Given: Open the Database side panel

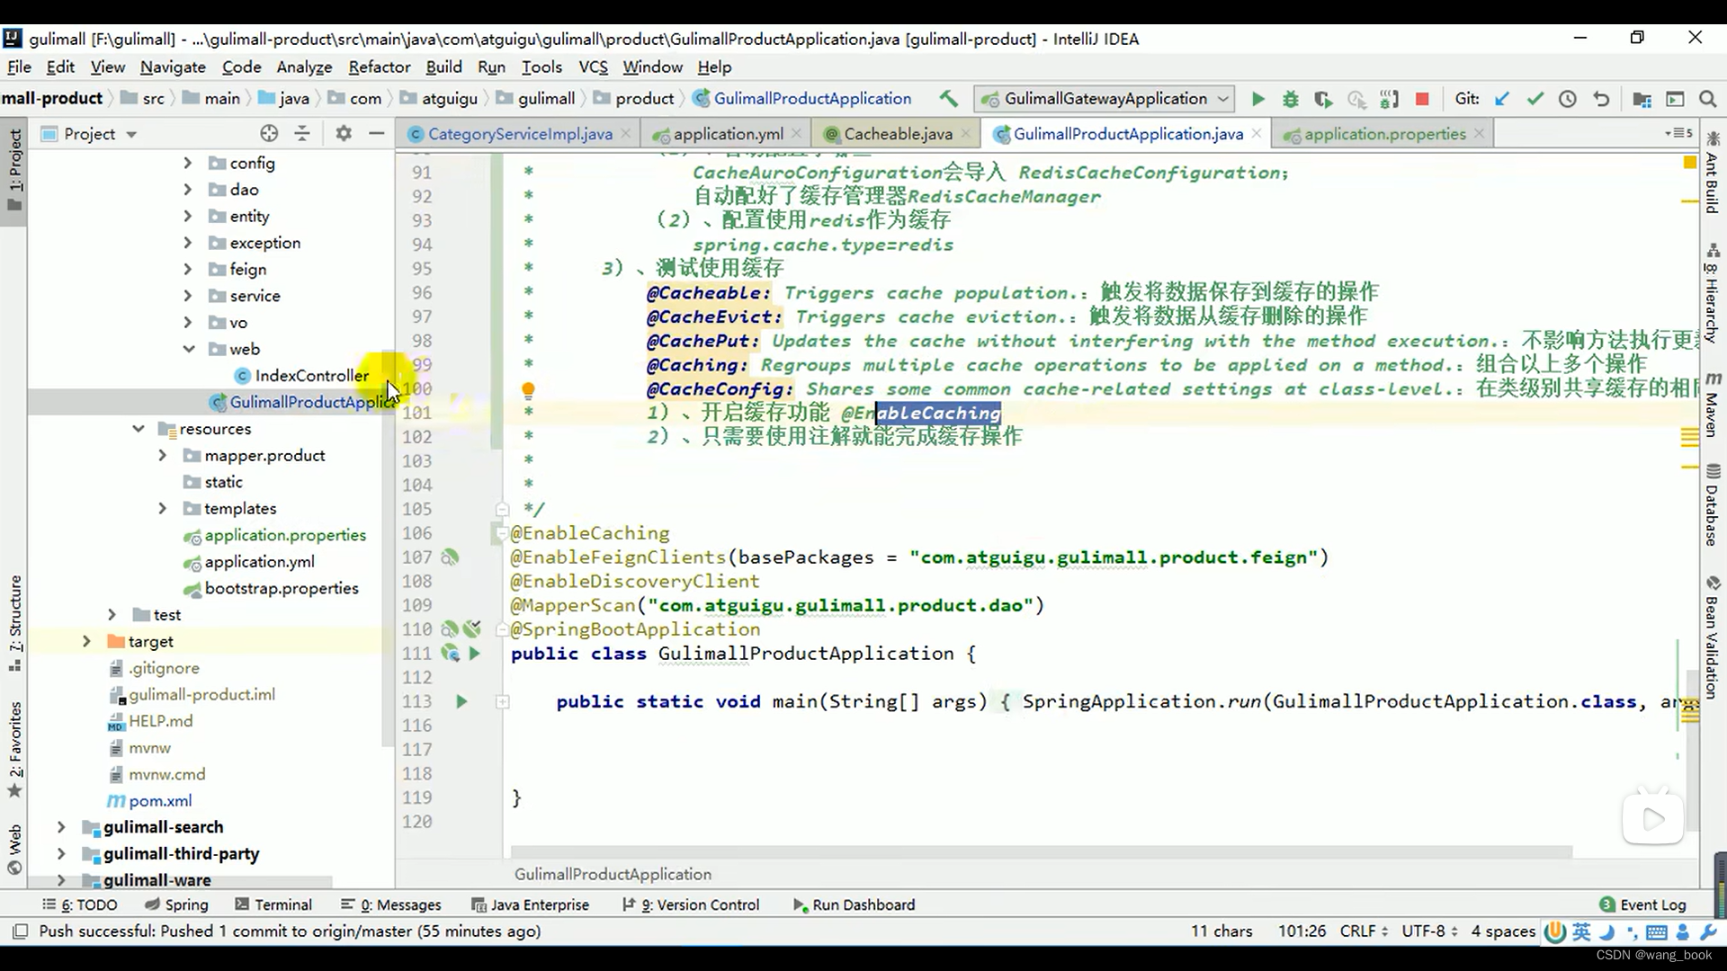Looking at the screenshot, I should point(1713,505).
